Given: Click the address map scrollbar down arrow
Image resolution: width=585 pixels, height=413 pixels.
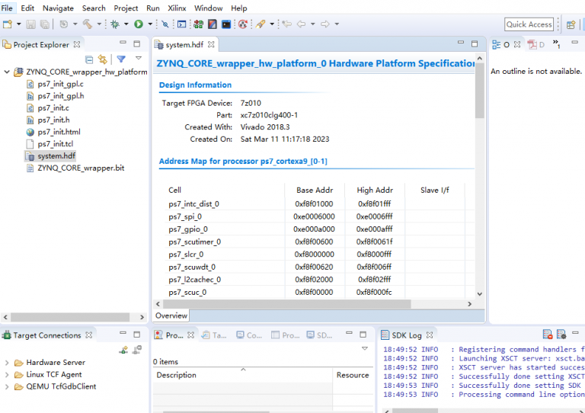Looking at the screenshot, I should point(479,293).
